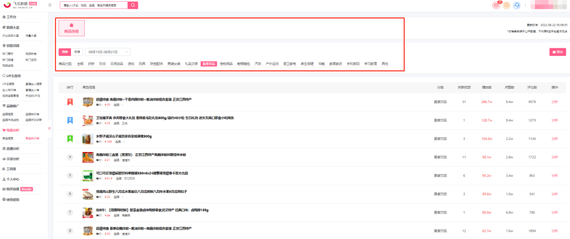Screen dimensions: 570x239
Task: Click the 商品热榜 shopping bag card
Action: tap(71, 28)
